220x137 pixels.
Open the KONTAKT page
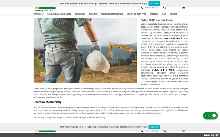[173, 14]
